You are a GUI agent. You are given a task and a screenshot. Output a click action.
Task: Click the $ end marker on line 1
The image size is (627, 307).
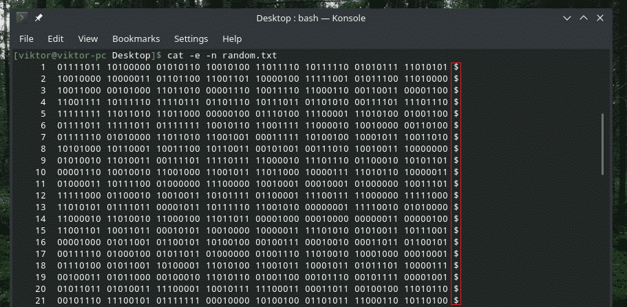456,67
